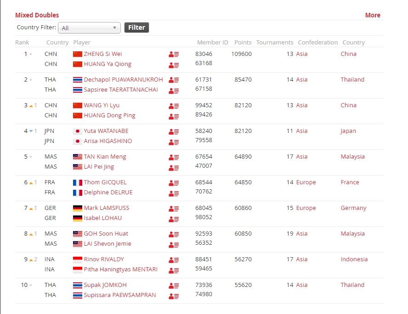Viewport: 408px width, 314px height.
Task: Click the Tournaments column header
Action: pos(274,43)
